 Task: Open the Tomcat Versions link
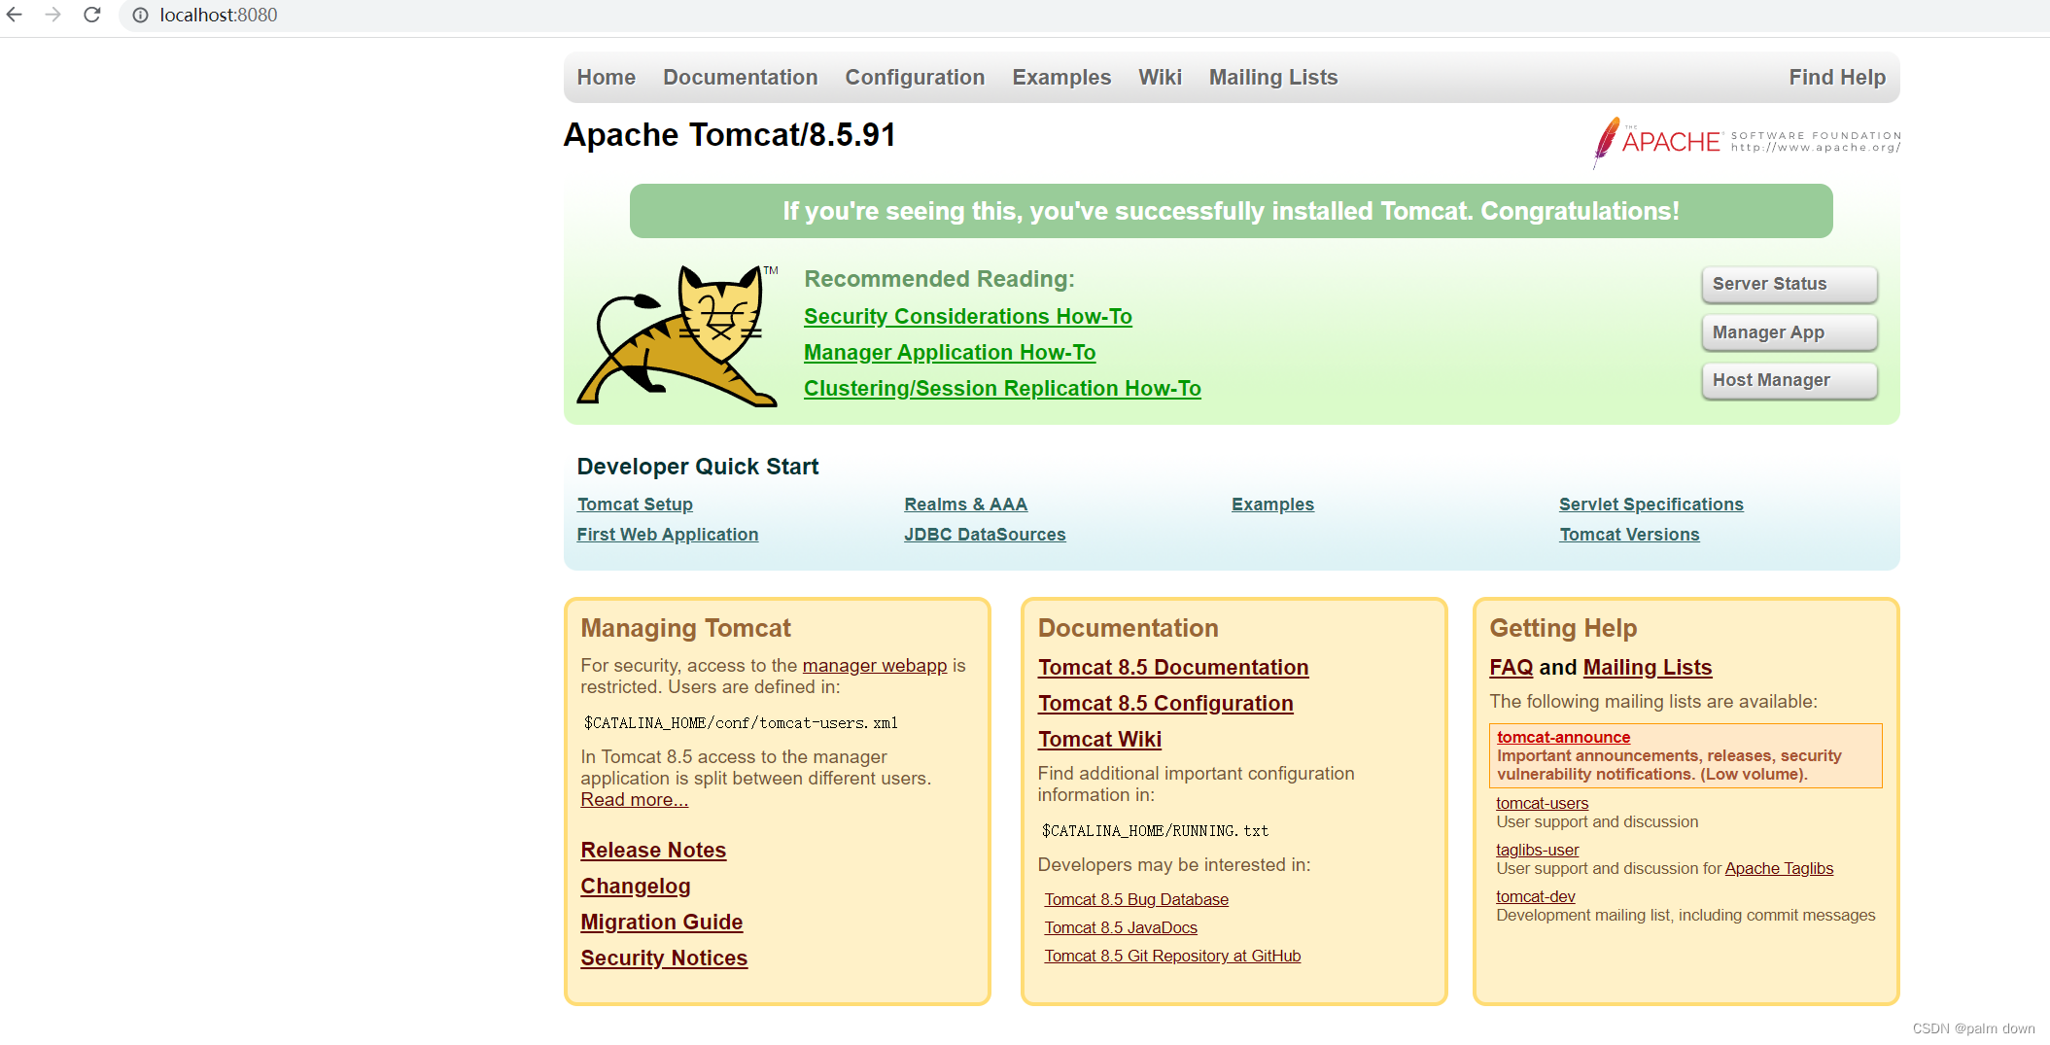[x=1629, y=535]
